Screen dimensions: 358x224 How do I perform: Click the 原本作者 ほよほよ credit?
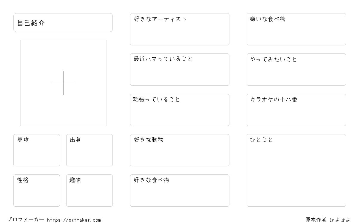click(x=328, y=220)
